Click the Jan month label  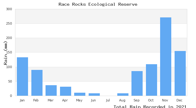pos(22,100)
